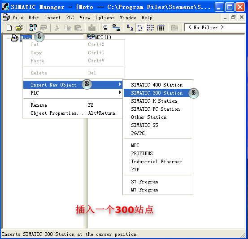248x239 pixels.
Task: Switch to Large Icons view
Action: (x=130, y=28)
